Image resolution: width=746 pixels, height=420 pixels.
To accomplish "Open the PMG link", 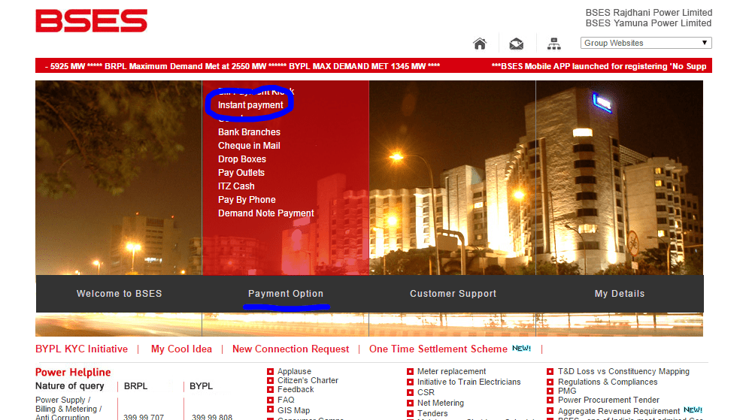I will coord(566,391).
